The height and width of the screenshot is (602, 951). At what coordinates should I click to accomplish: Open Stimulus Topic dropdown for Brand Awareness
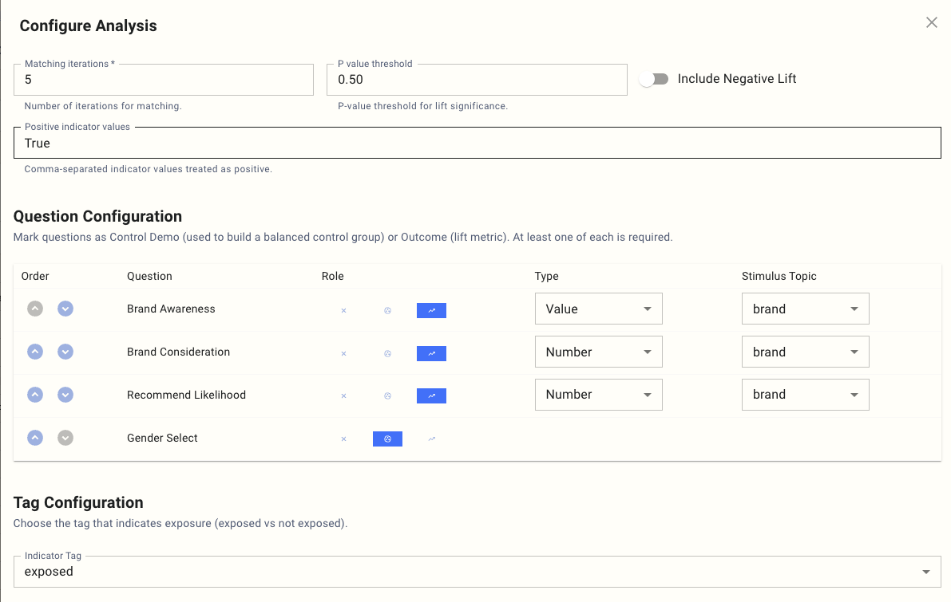click(805, 309)
